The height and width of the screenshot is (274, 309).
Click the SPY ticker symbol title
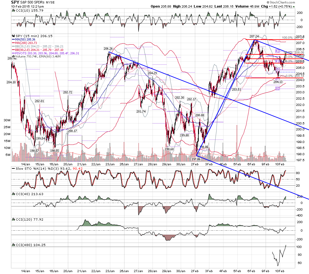click(15, 2)
